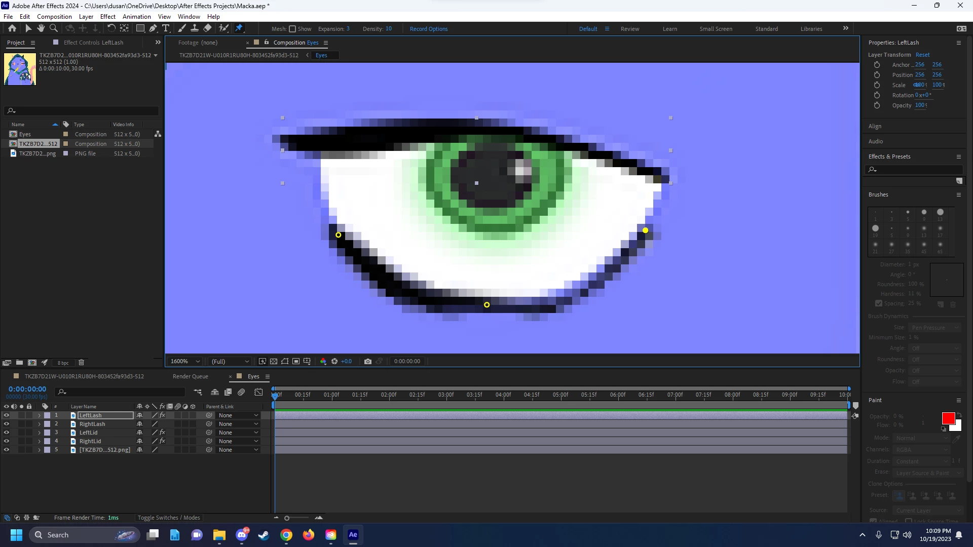Select the Pen tool
973x547 pixels.
pos(153,28)
